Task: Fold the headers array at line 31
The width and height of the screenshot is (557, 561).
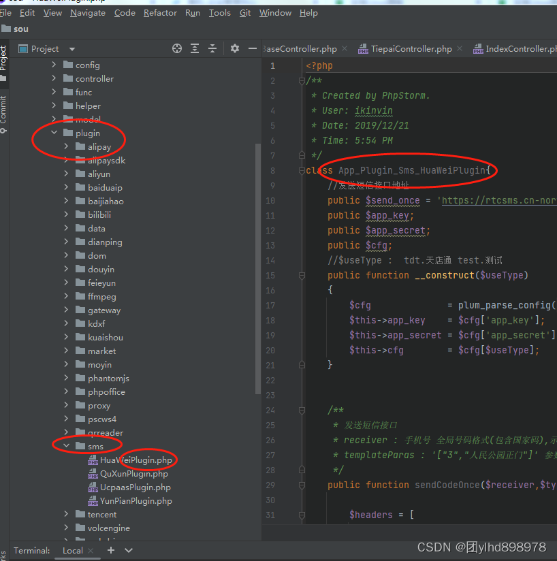Action: click(302, 515)
